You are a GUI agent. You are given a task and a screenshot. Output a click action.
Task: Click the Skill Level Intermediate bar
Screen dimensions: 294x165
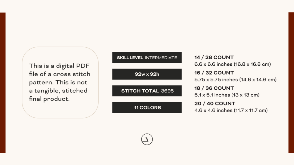147,58
